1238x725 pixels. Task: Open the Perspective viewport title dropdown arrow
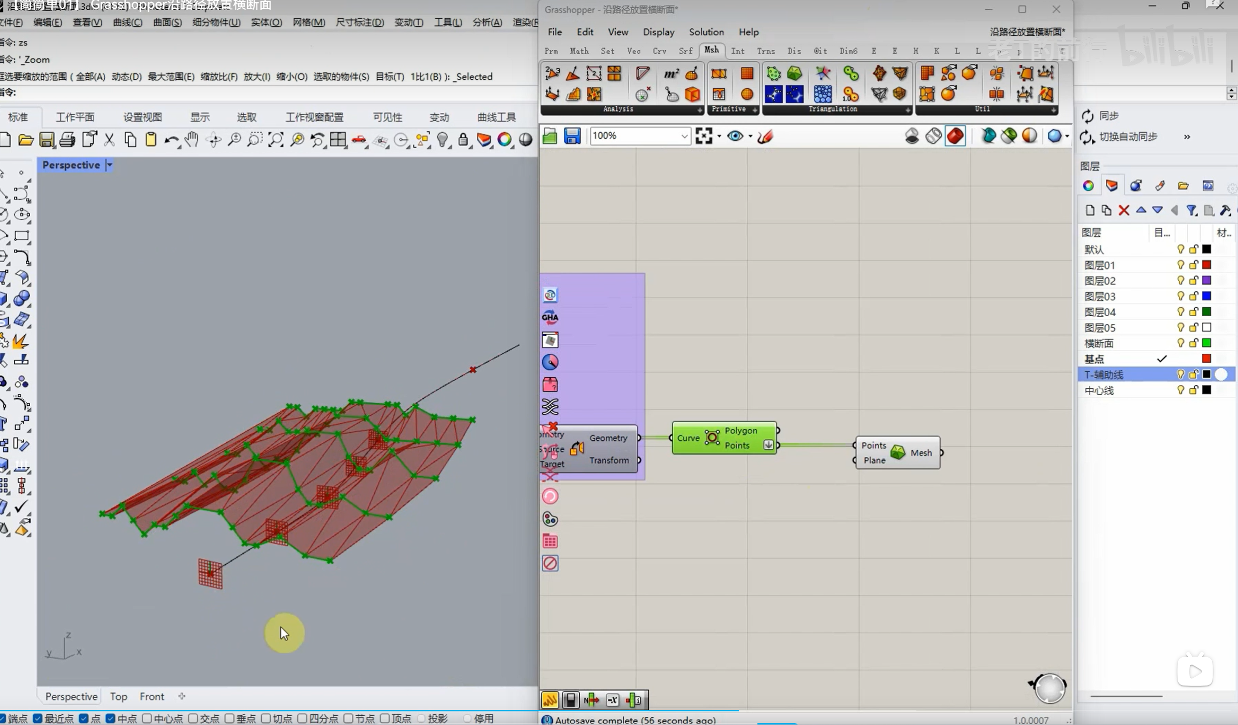110,165
